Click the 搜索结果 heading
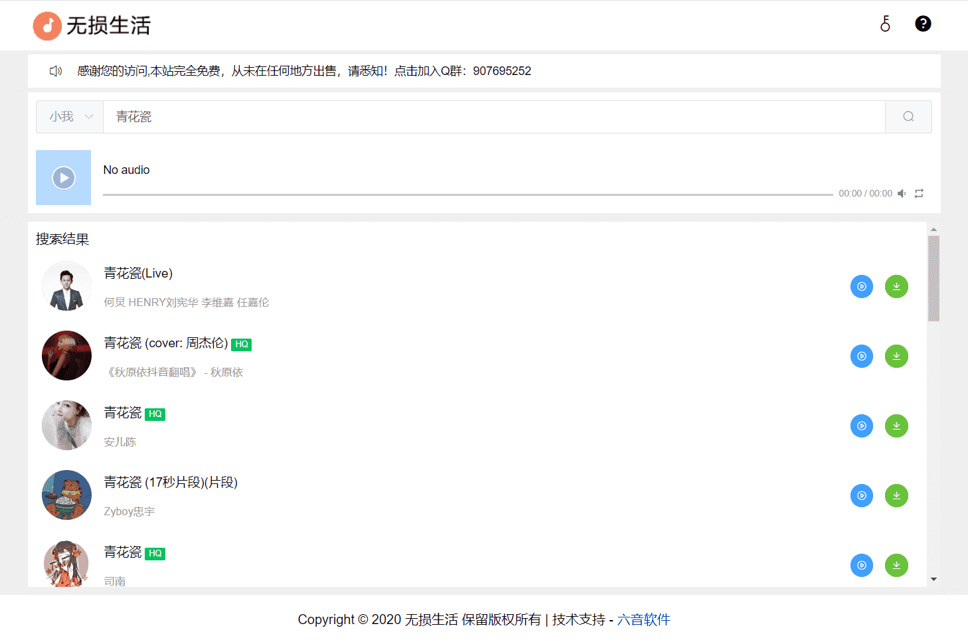The image size is (968, 644). pyautogui.click(x=62, y=239)
